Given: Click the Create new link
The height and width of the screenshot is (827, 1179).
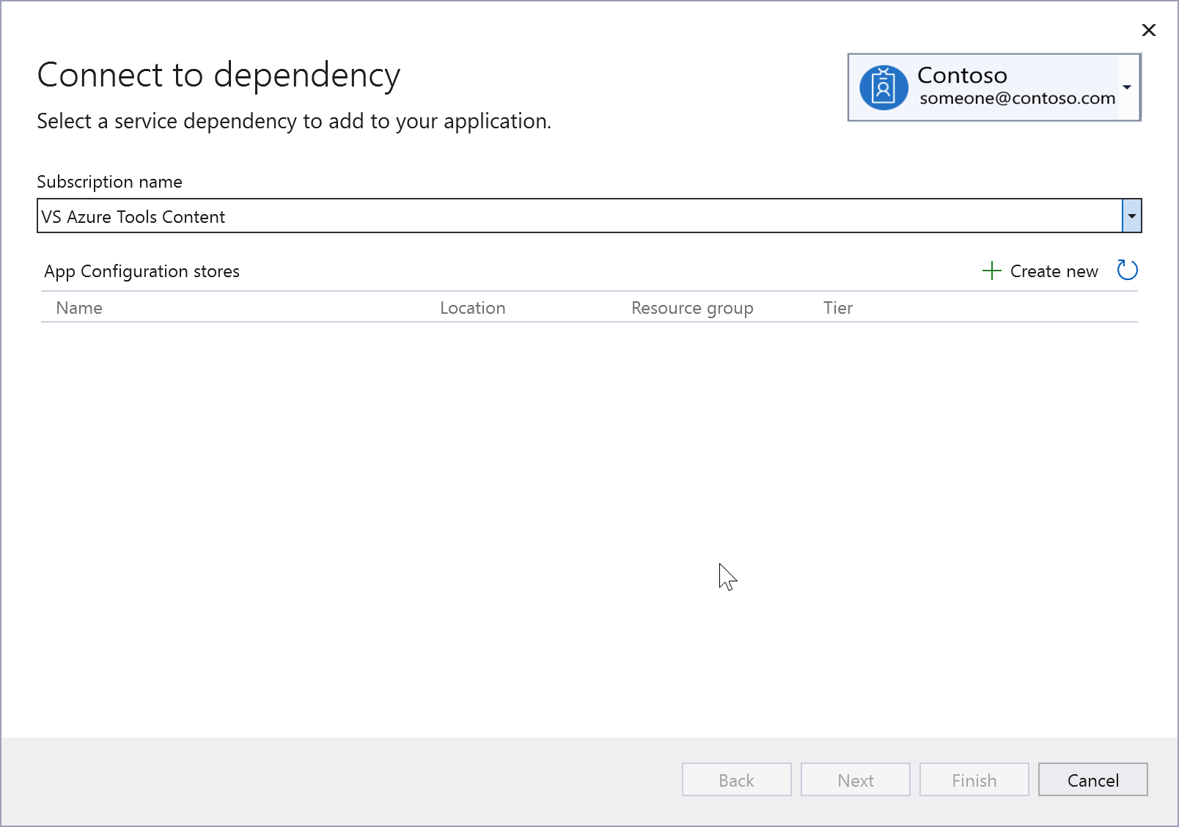Looking at the screenshot, I should (x=1054, y=271).
